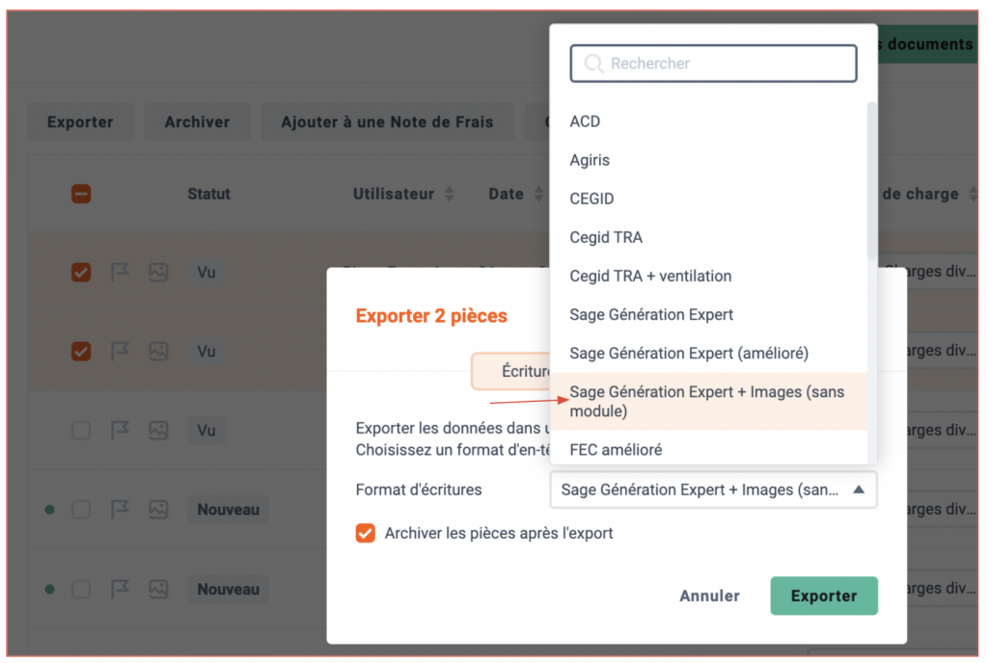Sort the table by Date column
The image size is (988, 663).
pos(538,194)
